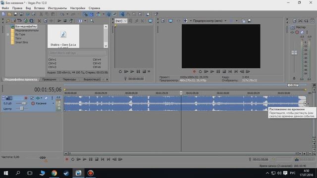Open Google Chrome from the taskbar
The width and height of the screenshot is (317, 178).
click(x=54, y=173)
